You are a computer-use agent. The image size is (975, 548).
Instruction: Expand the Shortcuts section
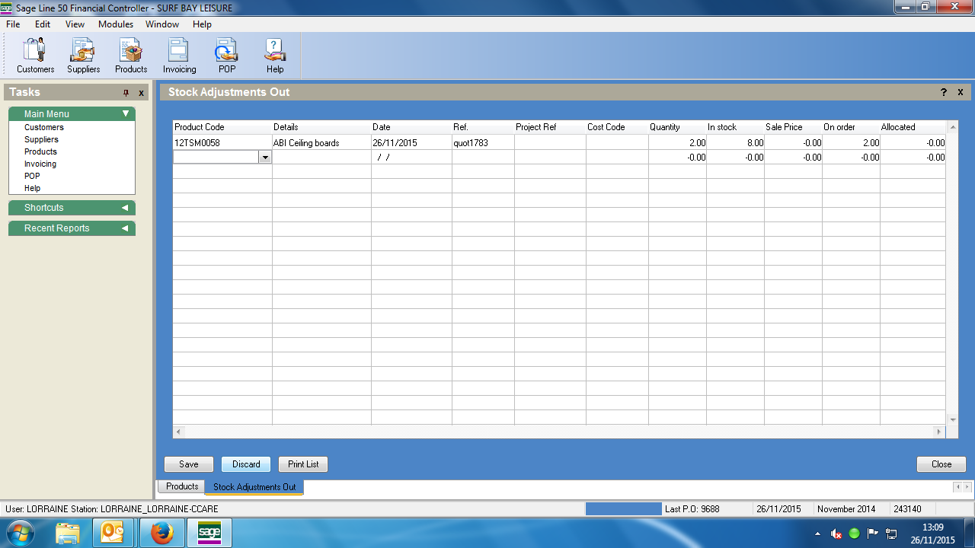click(125, 208)
